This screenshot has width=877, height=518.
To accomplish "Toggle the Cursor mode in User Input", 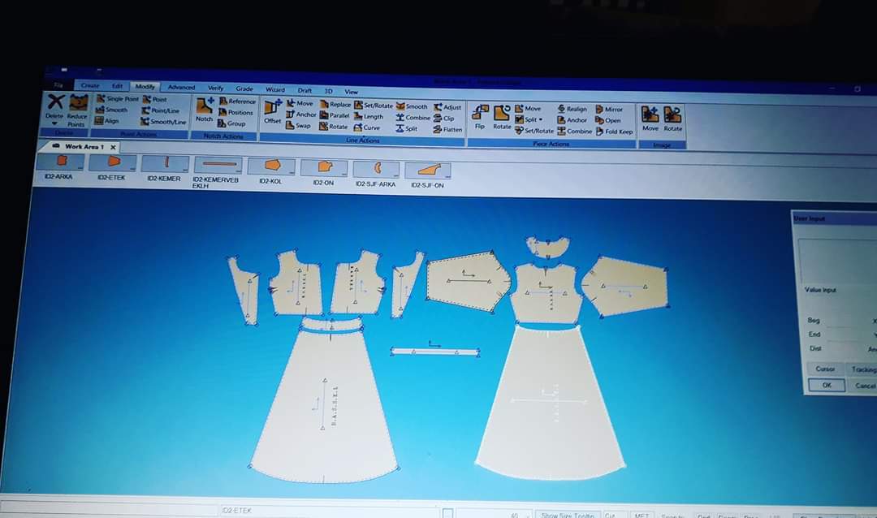I will pos(825,369).
